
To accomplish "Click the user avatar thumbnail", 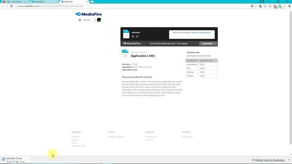I will pyautogui.click(x=99, y=20).
